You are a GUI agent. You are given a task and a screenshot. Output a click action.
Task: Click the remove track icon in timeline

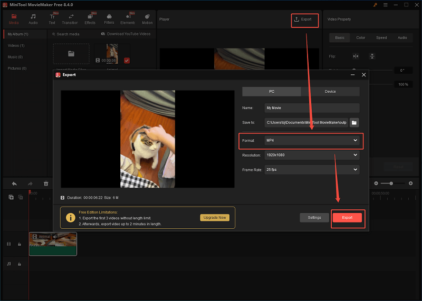21,197
